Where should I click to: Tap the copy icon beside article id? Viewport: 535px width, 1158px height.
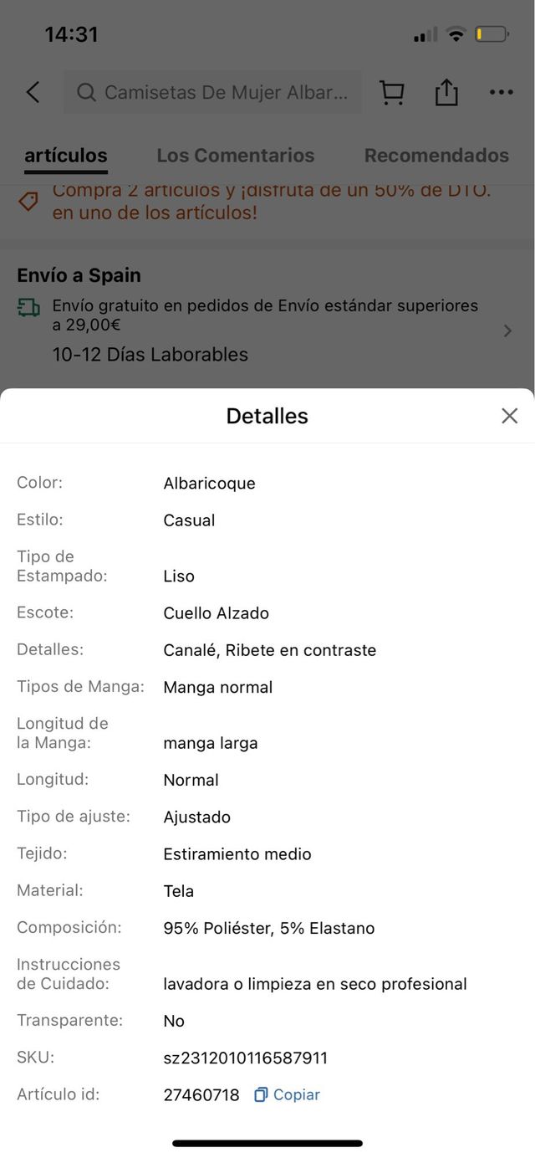click(x=261, y=1094)
